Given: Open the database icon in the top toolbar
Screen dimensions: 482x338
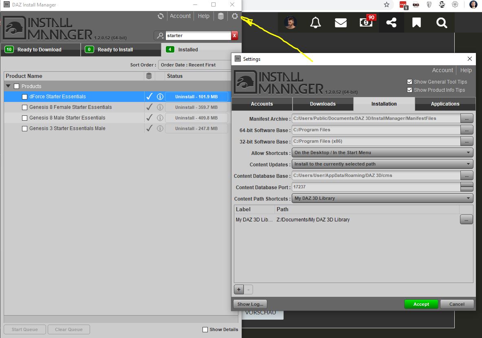Looking at the screenshot, I should click(221, 16).
